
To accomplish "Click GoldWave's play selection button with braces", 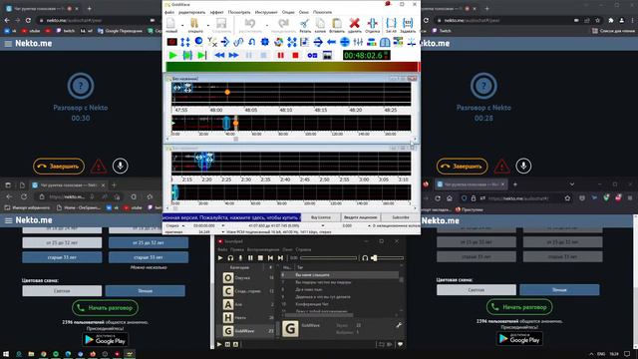I will pyautogui.click(x=187, y=55).
